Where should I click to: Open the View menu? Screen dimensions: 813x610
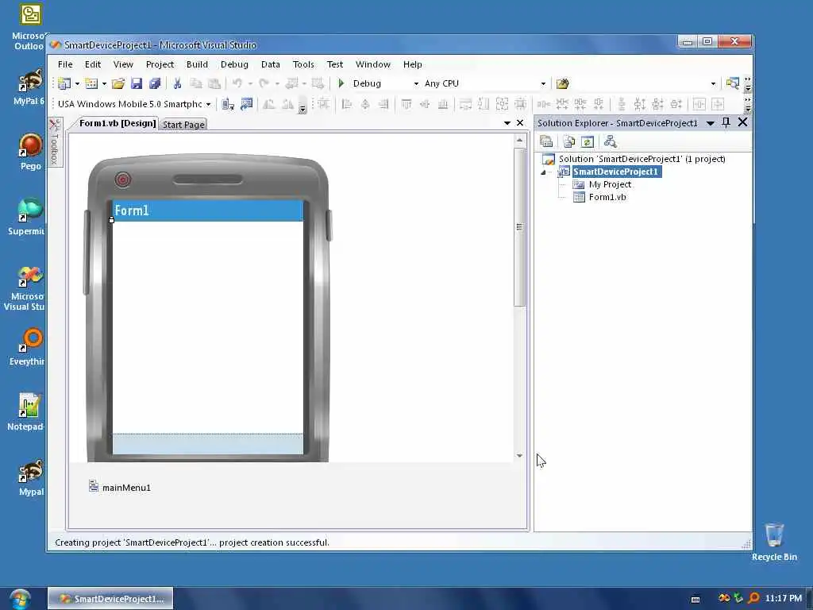coord(123,64)
